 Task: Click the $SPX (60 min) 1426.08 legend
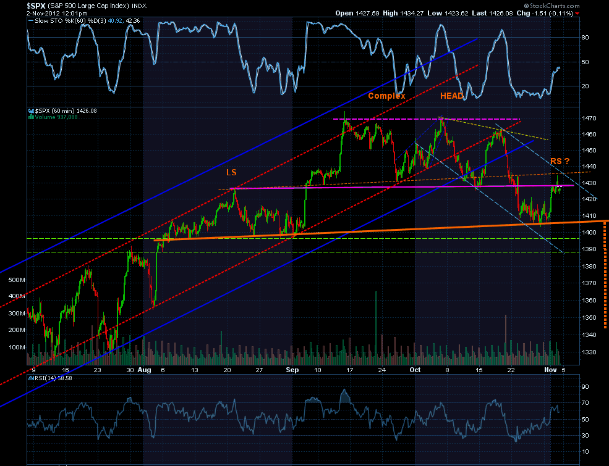tap(66, 111)
